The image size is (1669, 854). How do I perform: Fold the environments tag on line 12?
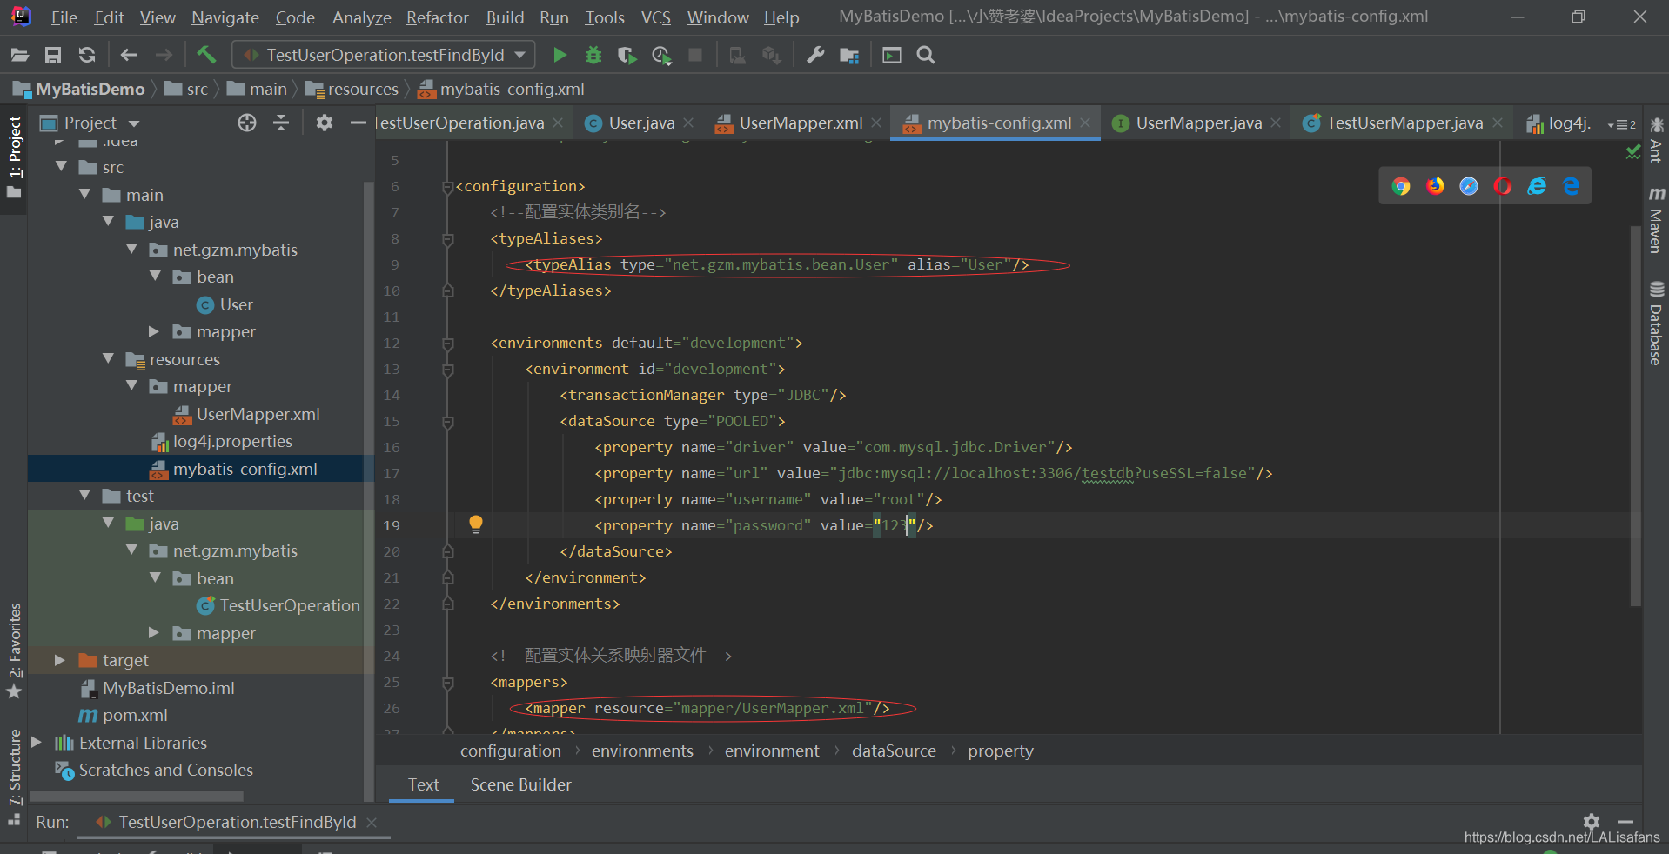(x=448, y=344)
